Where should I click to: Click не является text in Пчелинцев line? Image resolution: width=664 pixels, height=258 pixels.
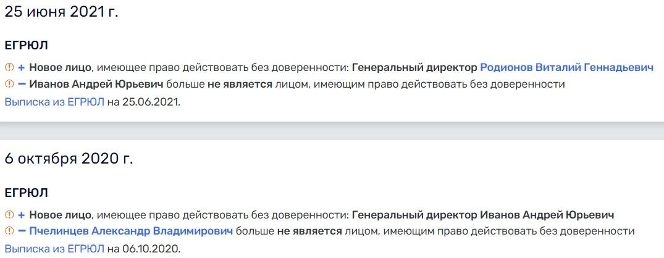click(x=309, y=231)
